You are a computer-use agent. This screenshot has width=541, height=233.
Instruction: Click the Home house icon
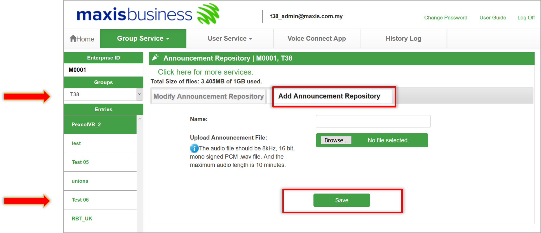(x=73, y=39)
